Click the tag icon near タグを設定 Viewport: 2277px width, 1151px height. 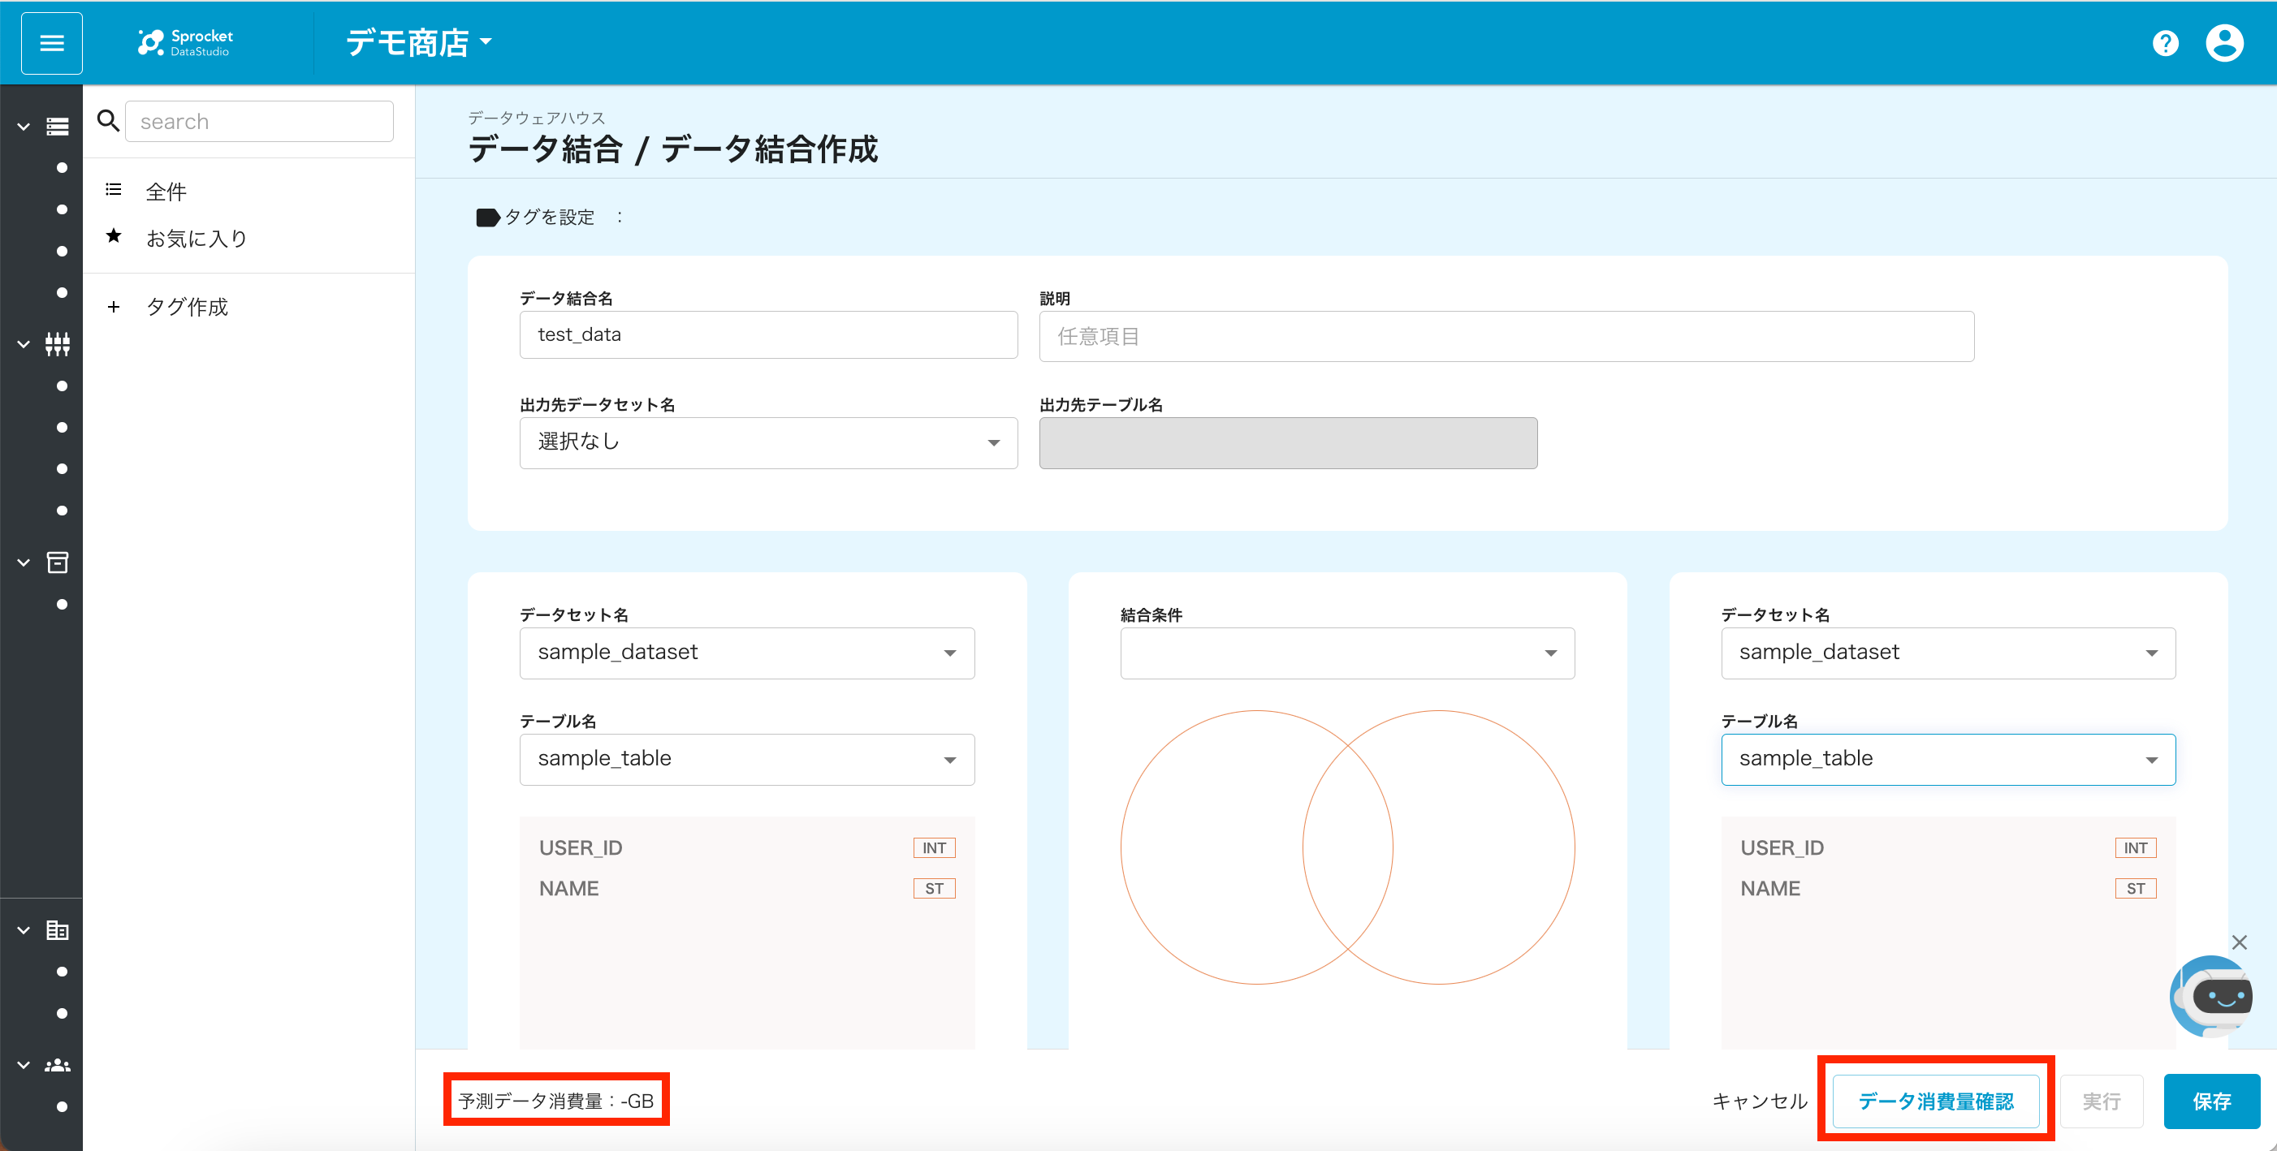click(x=488, y=218)
